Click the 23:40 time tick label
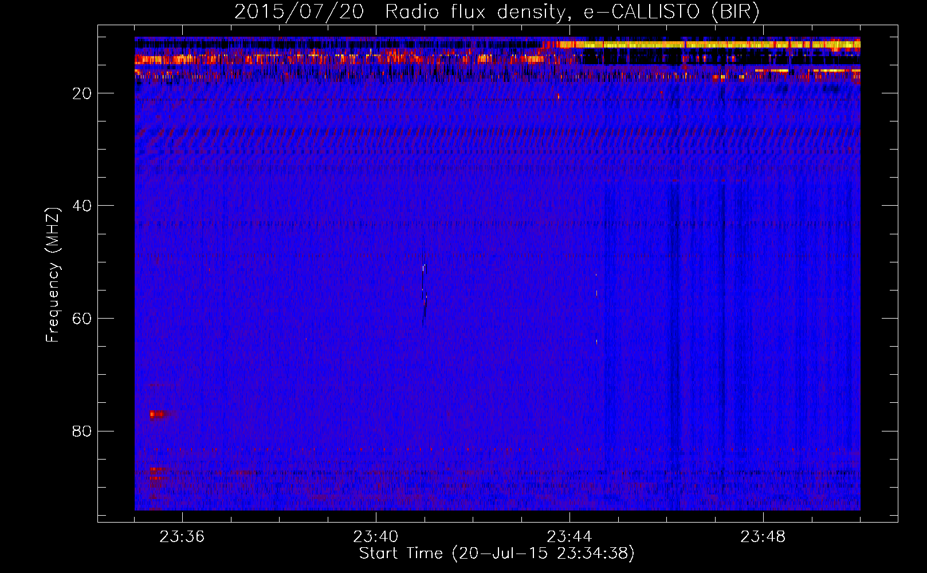The height and width of the screenshot is (573, 927). tap(376, 537)
